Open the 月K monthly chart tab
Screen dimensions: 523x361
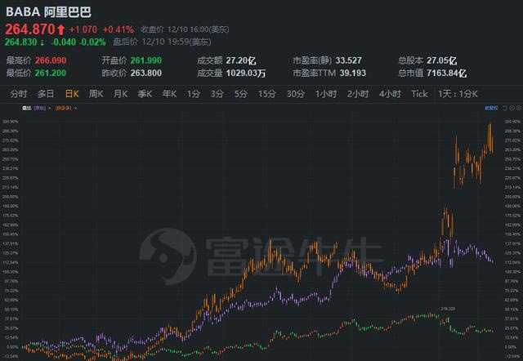(x=121, y=94)
